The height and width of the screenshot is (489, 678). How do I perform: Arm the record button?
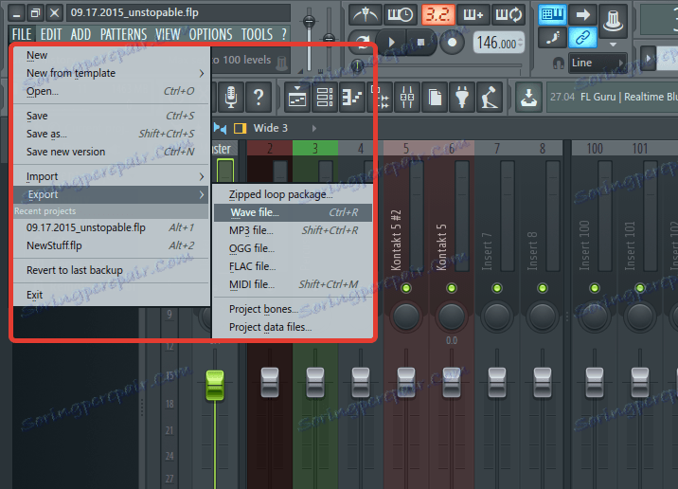point(452,43)
